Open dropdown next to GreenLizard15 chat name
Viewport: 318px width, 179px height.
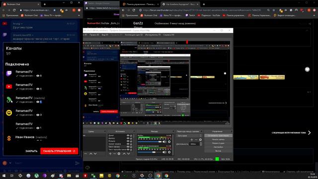click(32, 35)
